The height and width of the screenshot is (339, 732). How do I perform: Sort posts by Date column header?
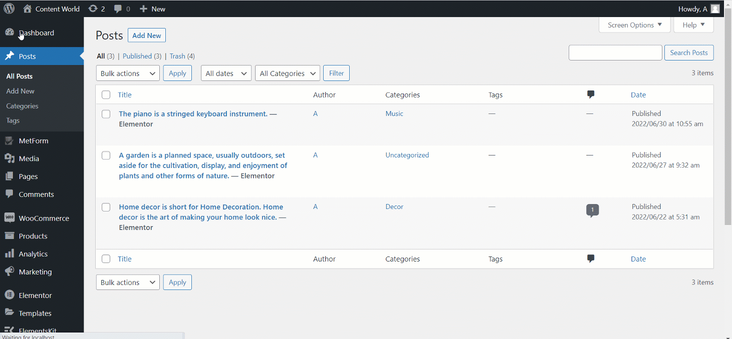click(x=638, y=94)
